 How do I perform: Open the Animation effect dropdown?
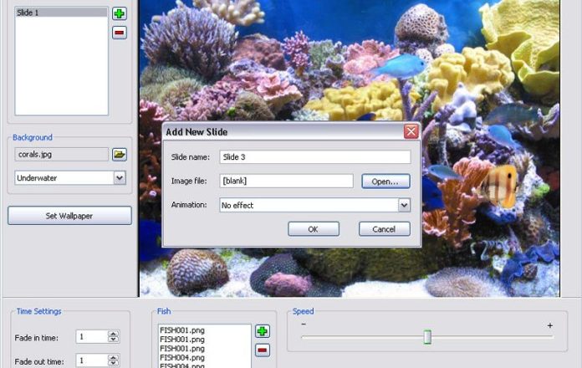click(404, 205)
